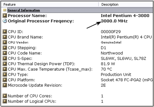
Task: Select the CPU Vendor label
Action: (18, 42)
